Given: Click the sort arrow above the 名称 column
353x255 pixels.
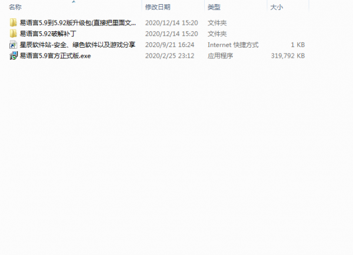Looking at the screenshot, I should coord(74,2).
